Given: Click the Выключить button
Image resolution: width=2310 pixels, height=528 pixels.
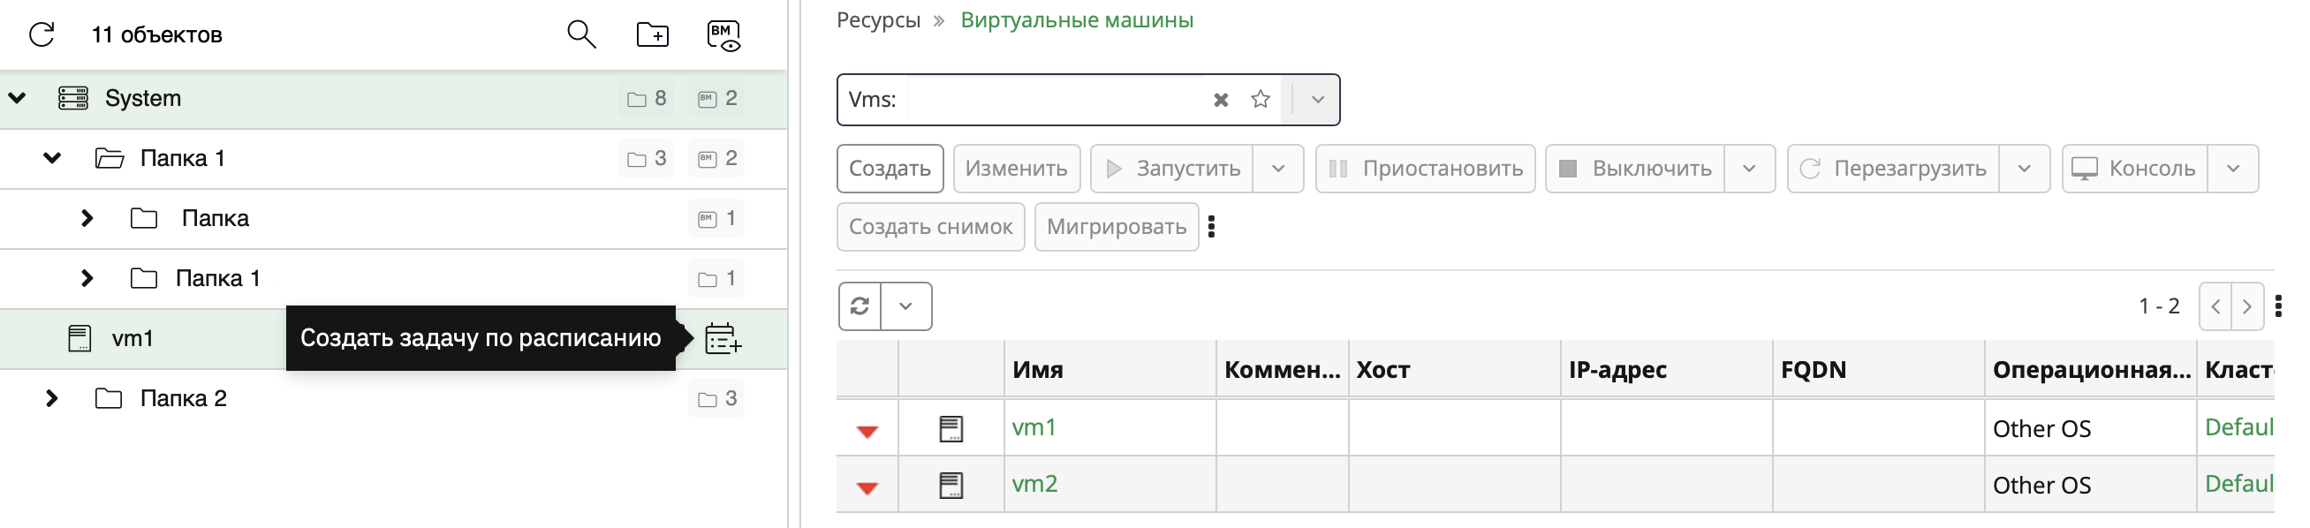Looking at the screenshot, I should 1635,169.
